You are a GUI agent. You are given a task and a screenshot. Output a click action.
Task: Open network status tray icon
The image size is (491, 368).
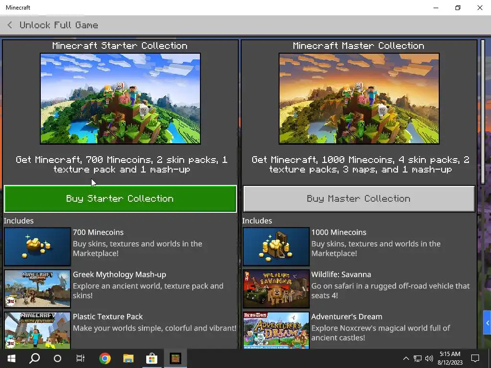[418, 358]
